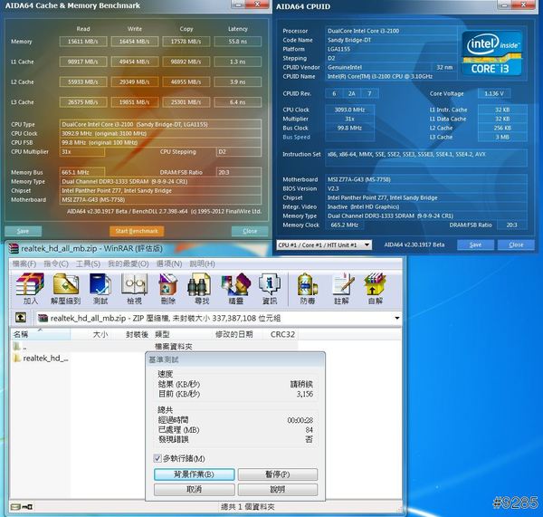Click the 自解 (SFX) toolbar icon
Viewport: 543px width, 517px height.
point(376,287)
